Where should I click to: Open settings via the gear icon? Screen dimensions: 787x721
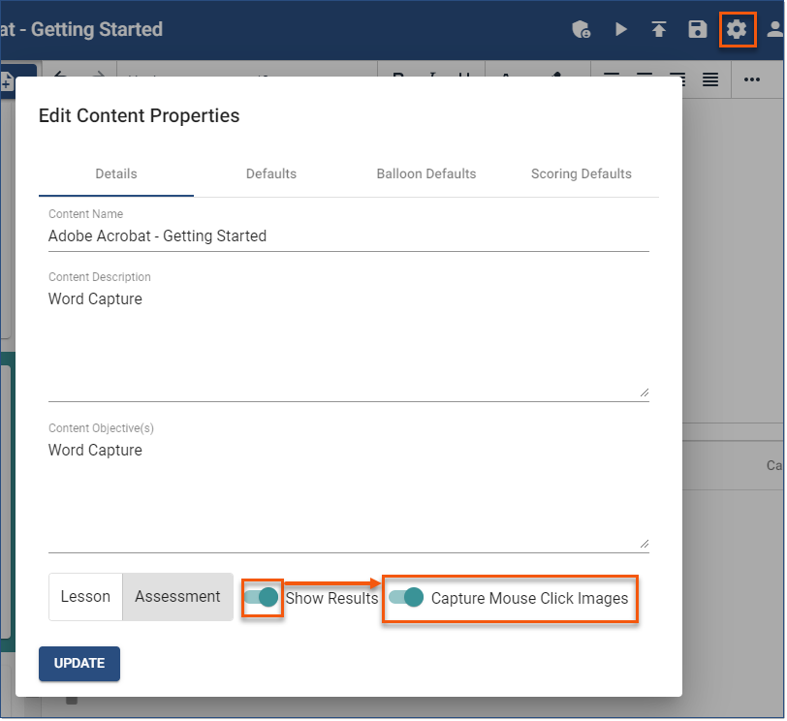click(x=738, y=29)
